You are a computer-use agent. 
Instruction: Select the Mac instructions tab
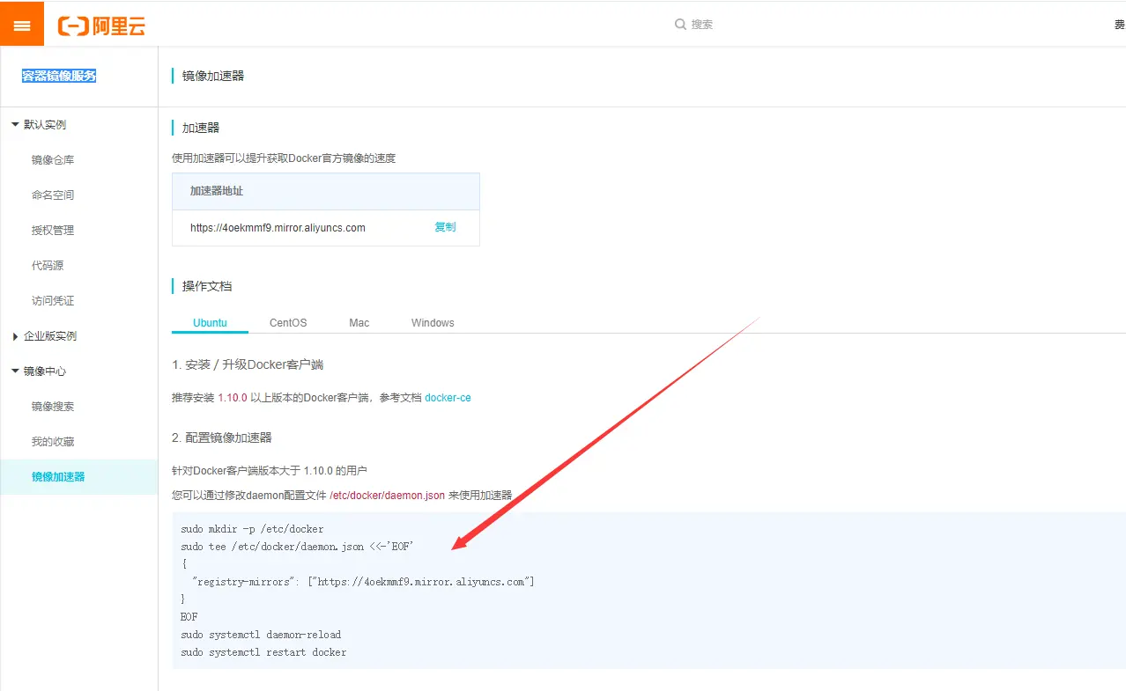[359, 322]
